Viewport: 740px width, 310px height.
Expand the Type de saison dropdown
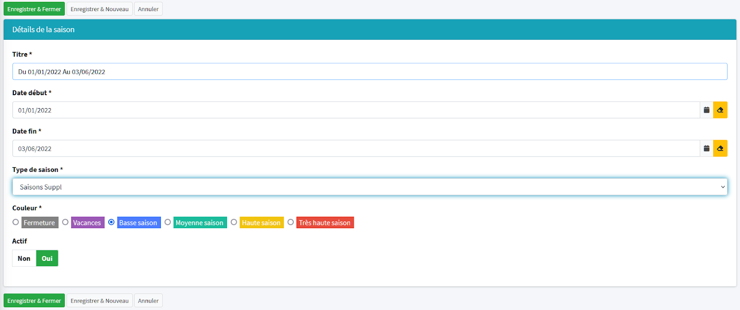(x=370, y=187)
